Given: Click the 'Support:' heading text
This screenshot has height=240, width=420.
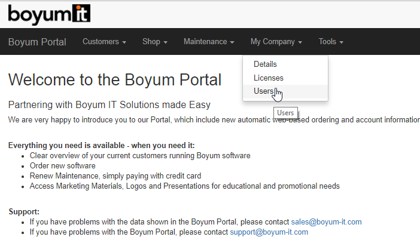Looking at the screenshot, I should 24,212.
